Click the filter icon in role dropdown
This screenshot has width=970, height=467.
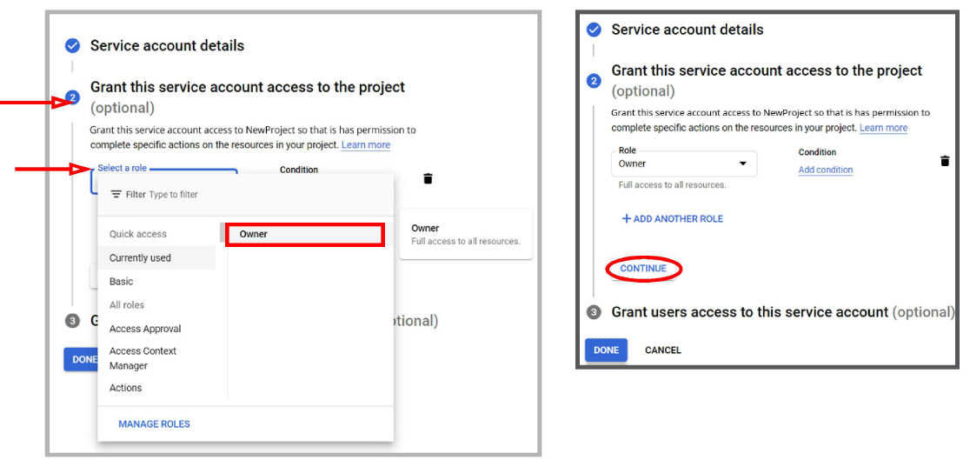pyautogui.click(x=116, y=195)
